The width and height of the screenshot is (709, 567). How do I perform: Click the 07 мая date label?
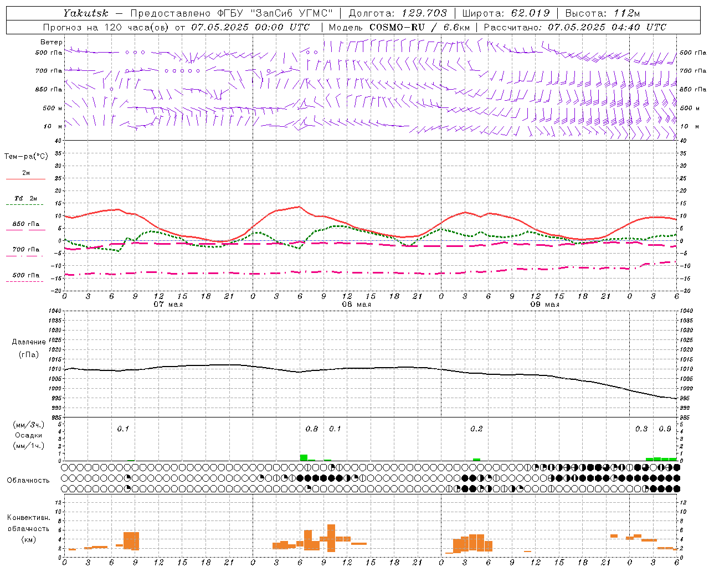point(168,305)
